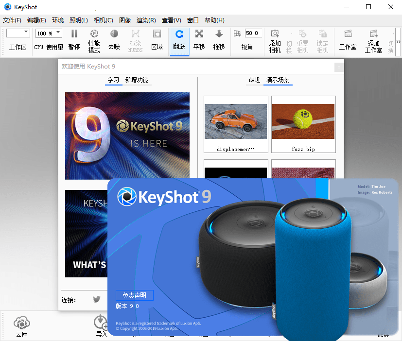
Task: Open the 编辑(E) menu
Action: [36, 20]
